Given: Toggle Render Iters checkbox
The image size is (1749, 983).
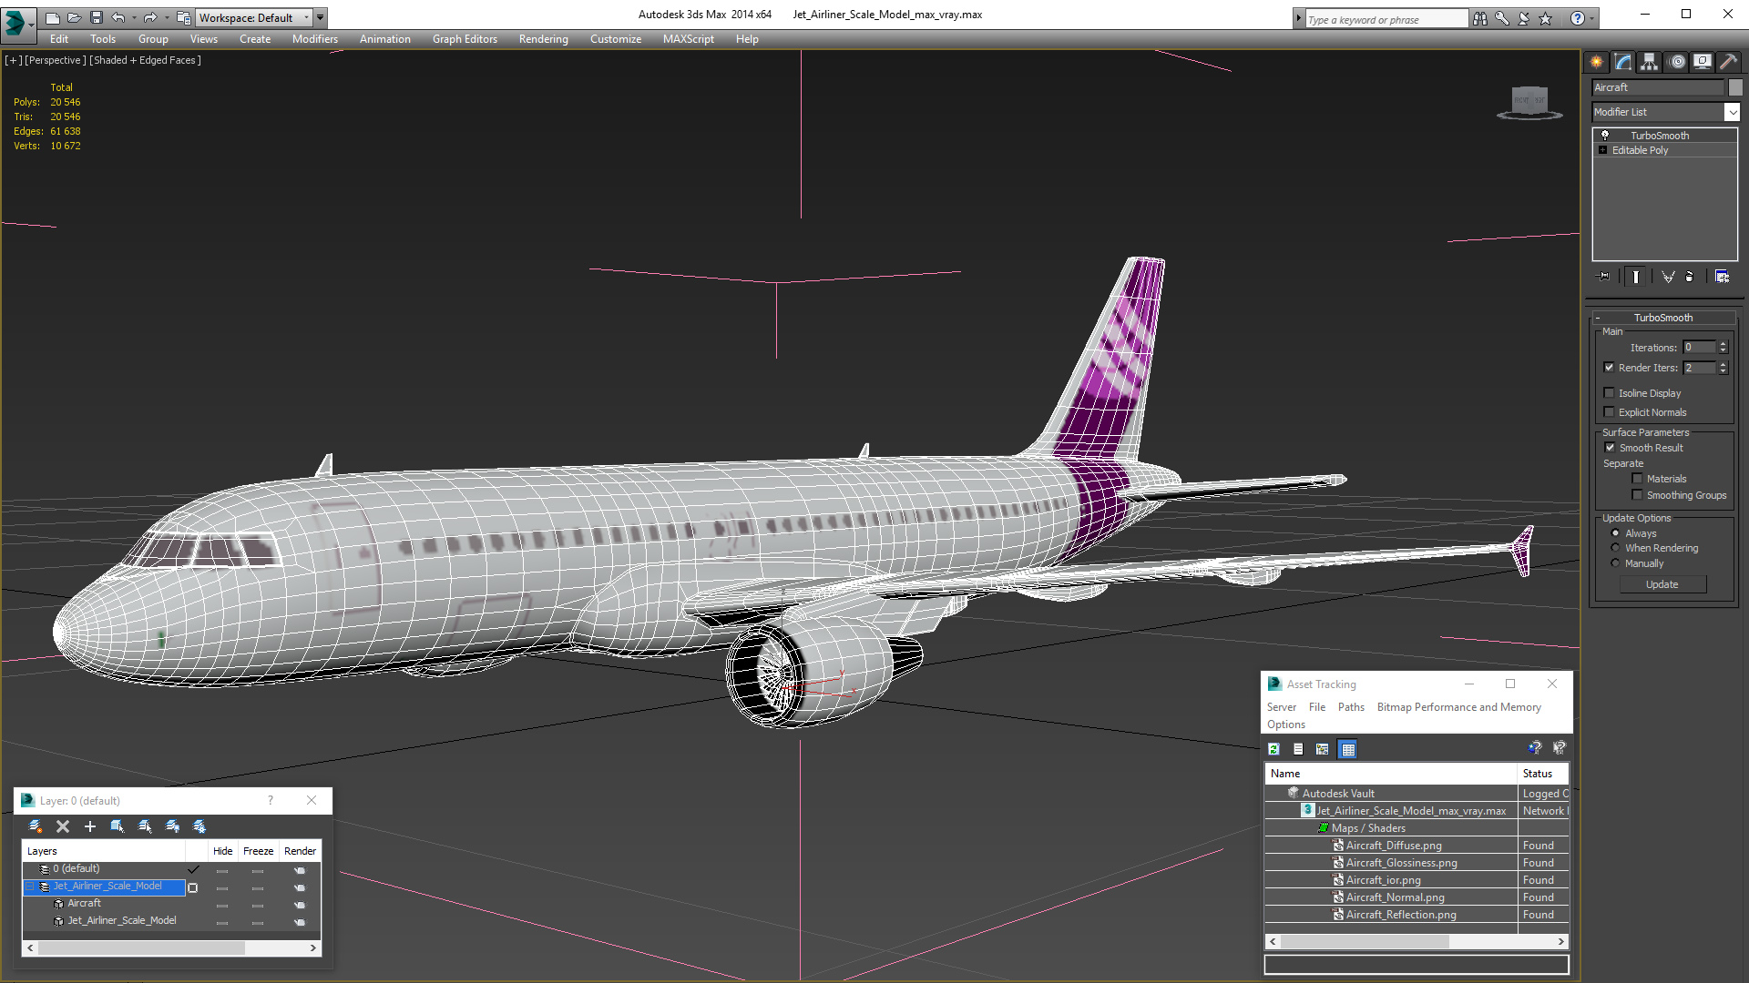Looking at the screenshot, I should click(1610, 368).
